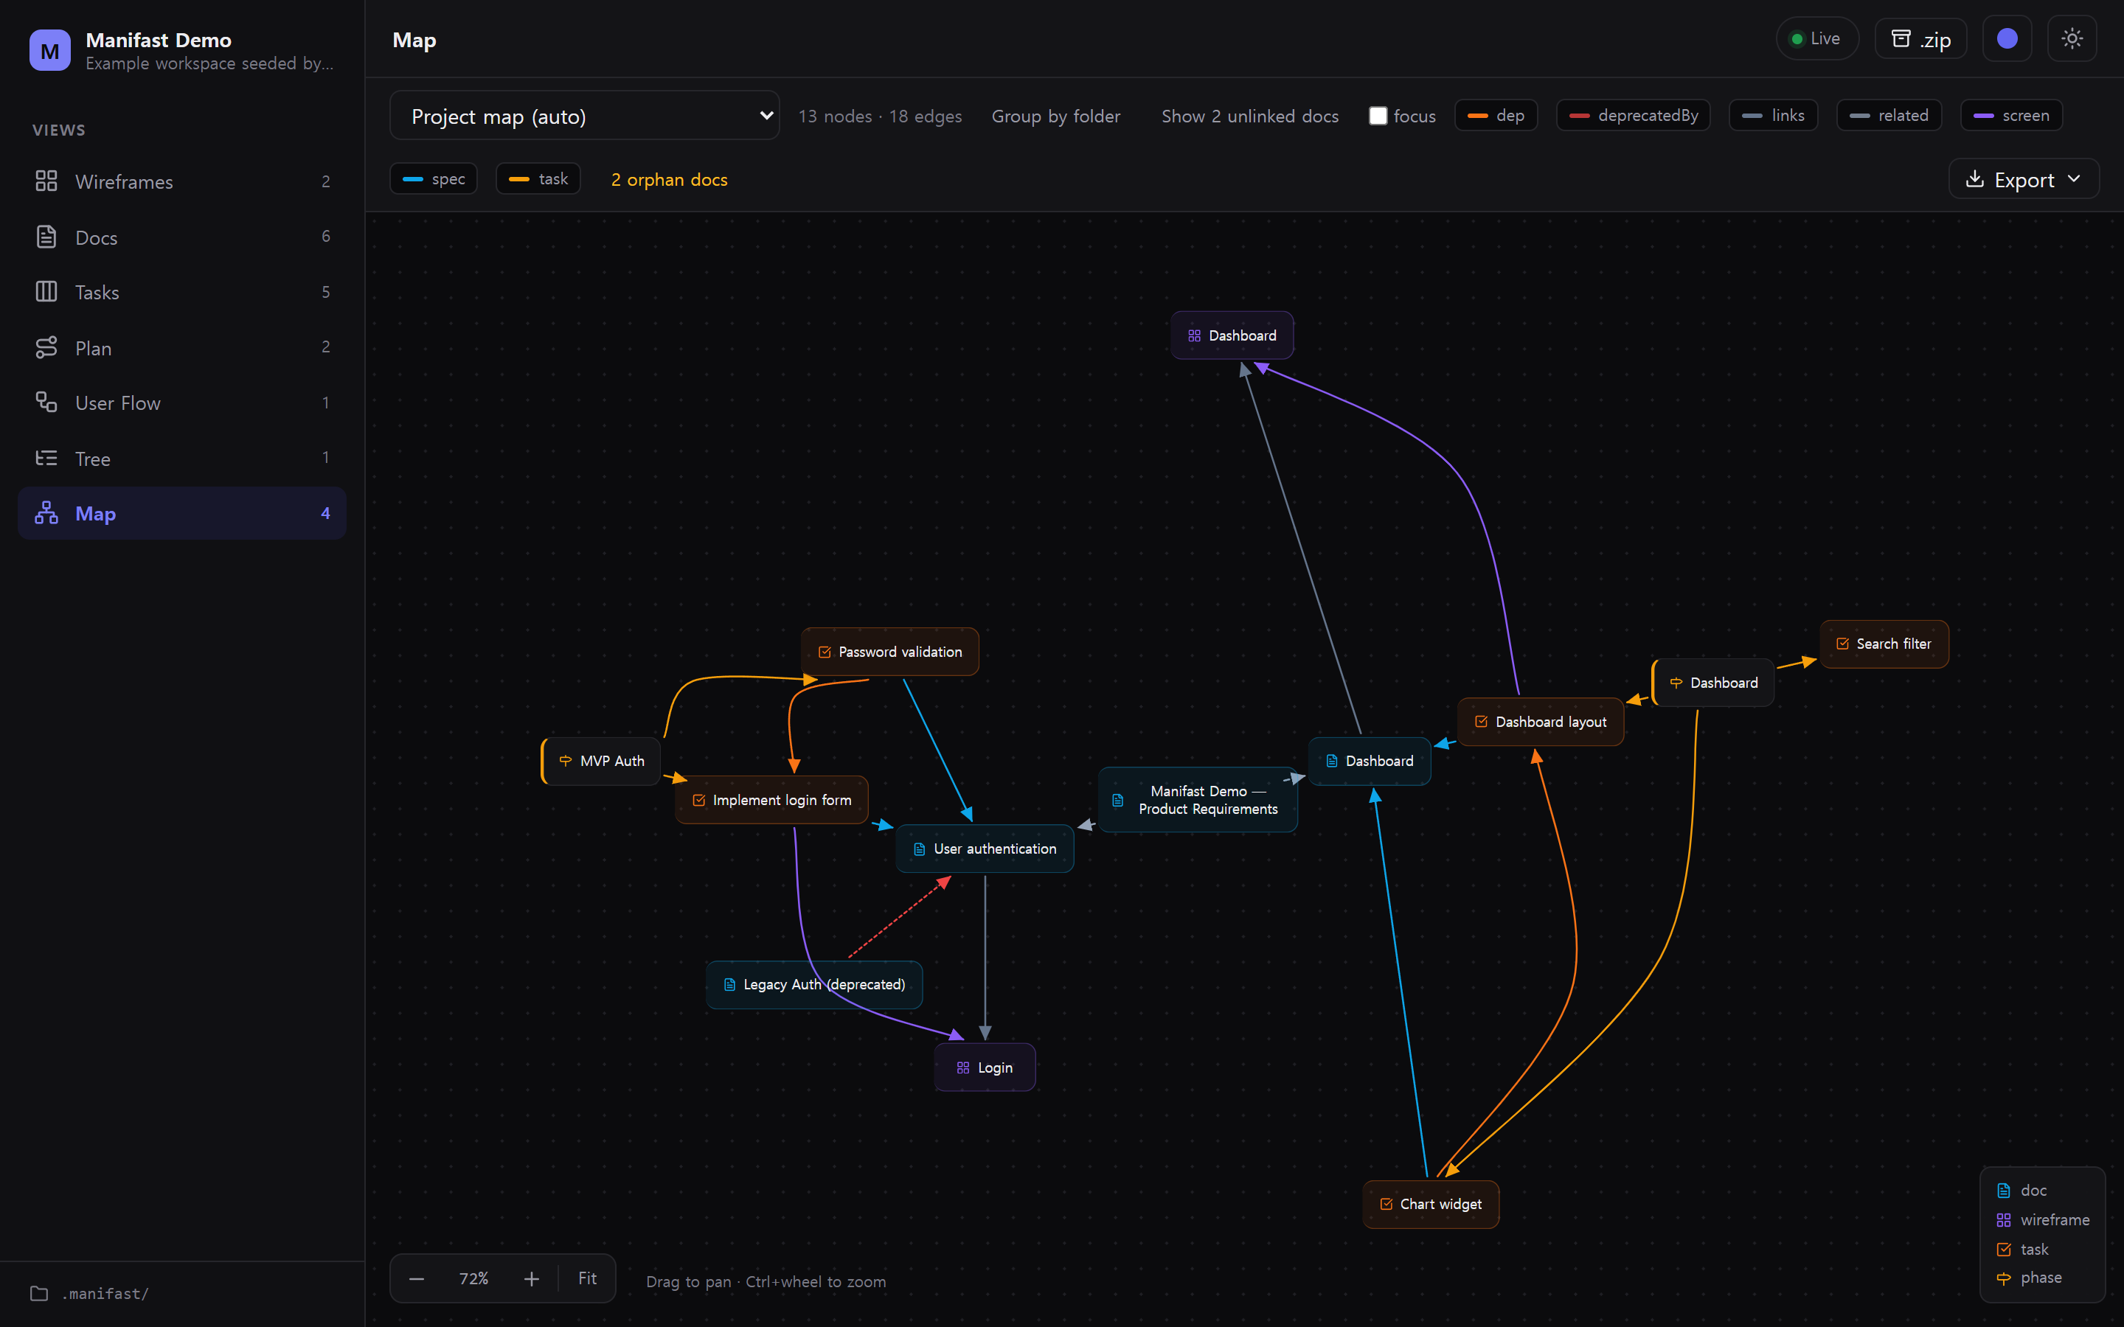Zoom in with the plus button
2124x1327 pixels.
coord(531,1279)
